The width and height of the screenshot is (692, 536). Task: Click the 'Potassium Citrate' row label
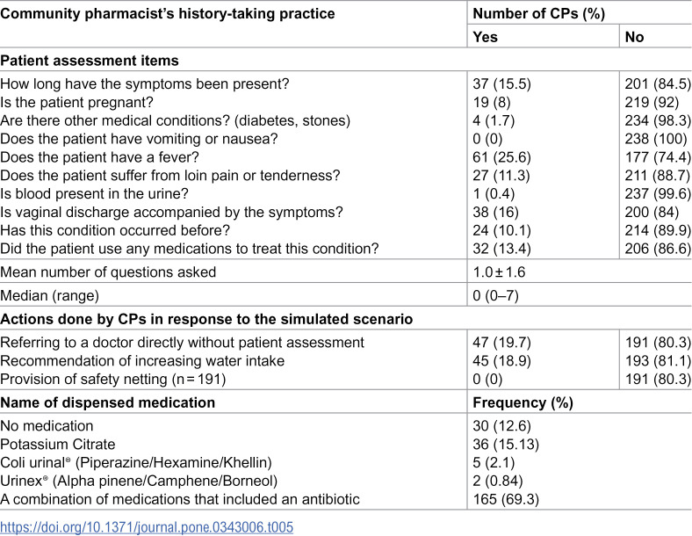click(x=58, y=444)
